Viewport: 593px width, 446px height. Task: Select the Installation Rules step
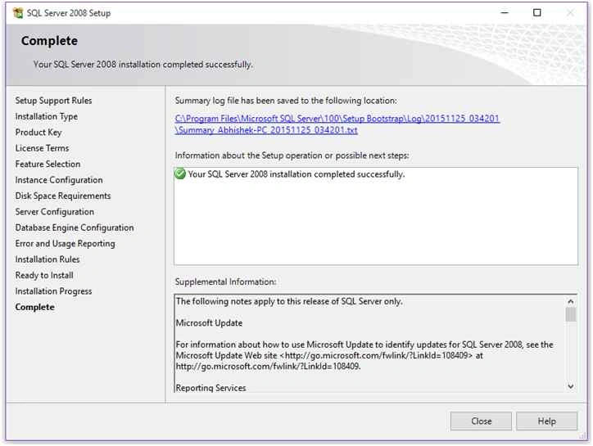[x=48, y=259]
